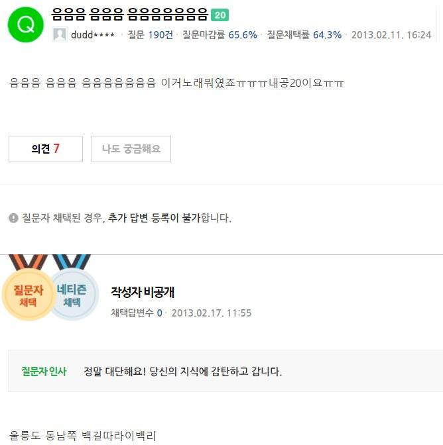Click the answer text 울릉도 동남쪽 뱃길따라이백리

coord(83,436)
